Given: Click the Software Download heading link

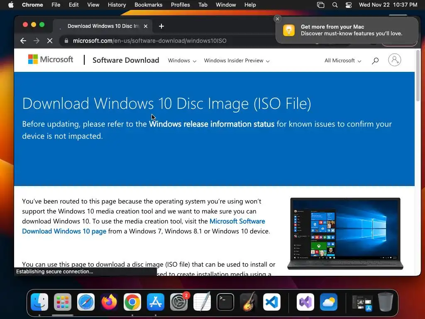Looking at the screenshot, I should point(126,60).
